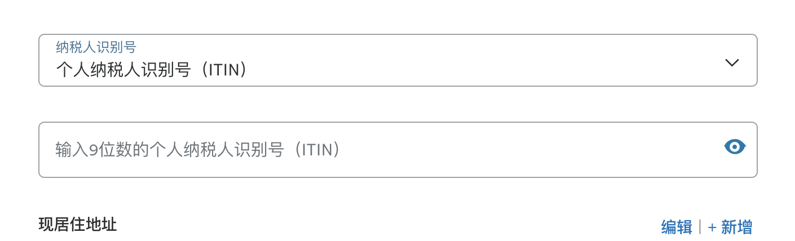
Task: Click the 编辑 link for 现居住地址
Action: 677,227
